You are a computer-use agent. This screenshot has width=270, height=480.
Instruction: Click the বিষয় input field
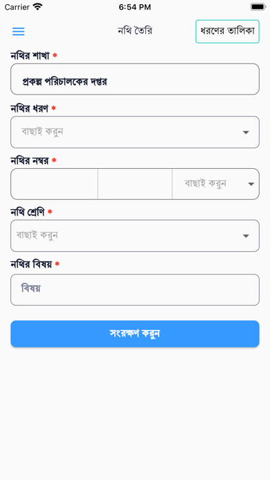[135, 290]
